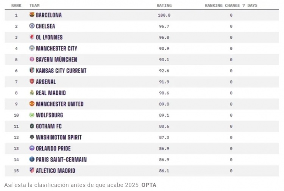284x191 pixels.
Task: Click the Kansas City Current crest icon
Action: pos(32,71)
